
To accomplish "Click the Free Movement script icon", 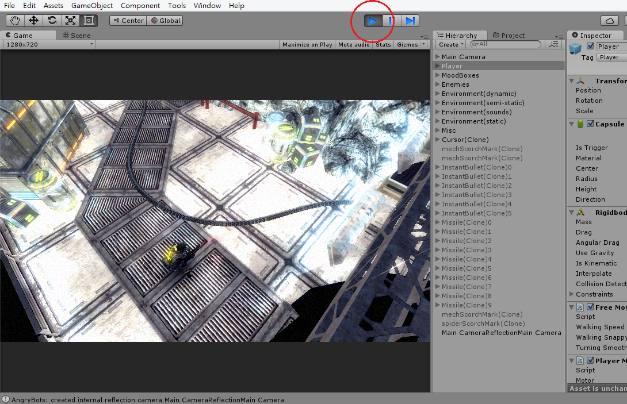I will (x=580, y=307).
